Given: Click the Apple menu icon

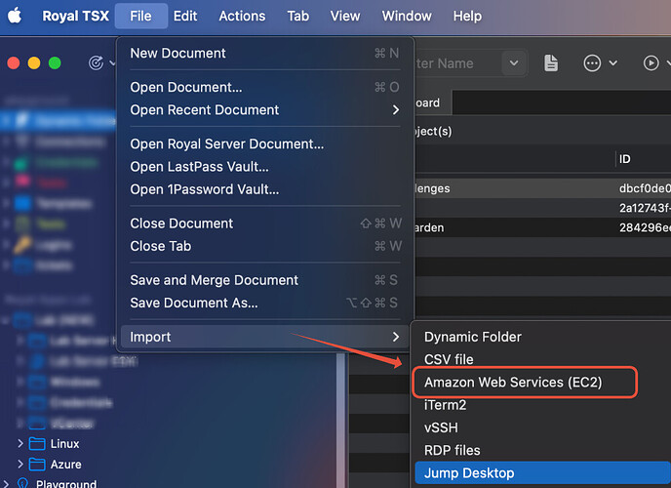Looking at the screenshot, I should (x=17, y=16).
